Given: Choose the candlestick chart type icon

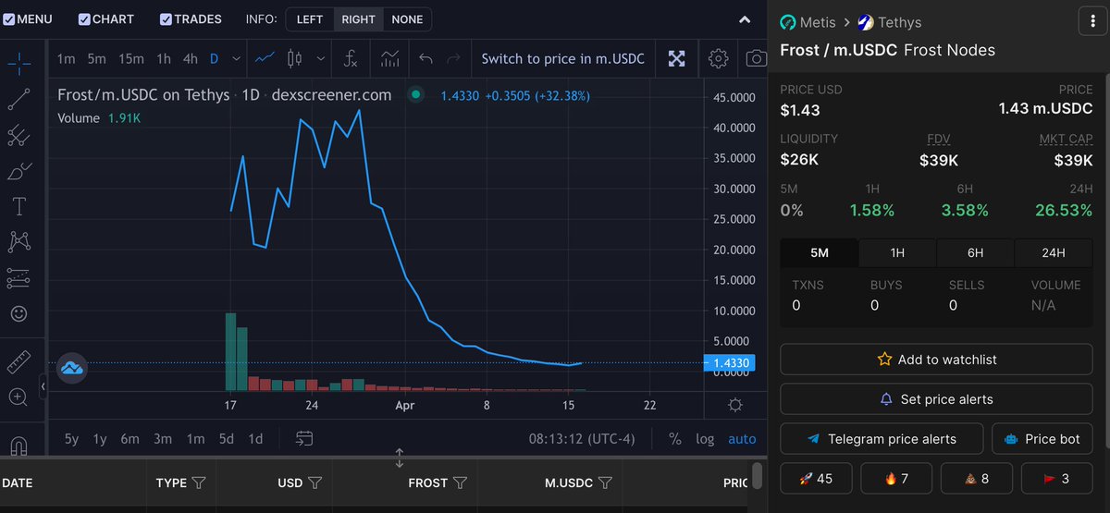Looking at the screenshot, I should coord(295,59).
